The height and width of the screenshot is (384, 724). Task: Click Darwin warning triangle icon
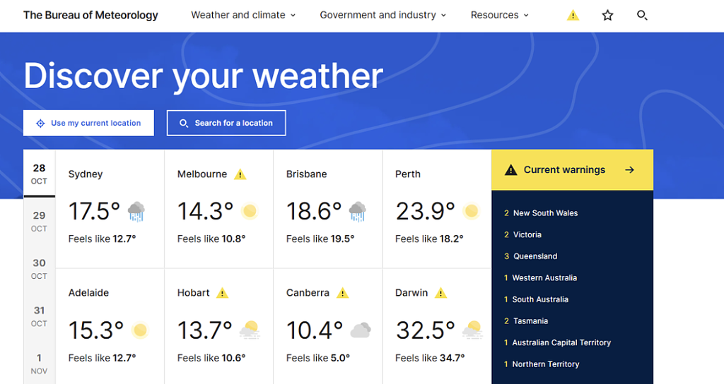point(441,293)
